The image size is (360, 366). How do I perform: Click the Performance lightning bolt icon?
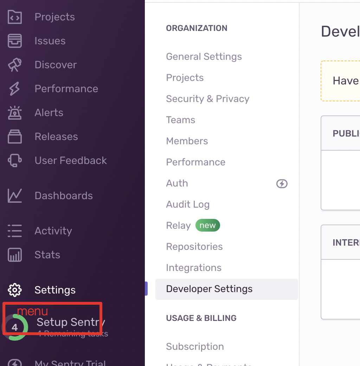(15, 89)
